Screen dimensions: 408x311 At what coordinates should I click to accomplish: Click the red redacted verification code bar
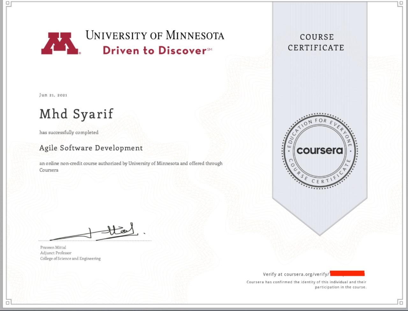click(347, 273)
